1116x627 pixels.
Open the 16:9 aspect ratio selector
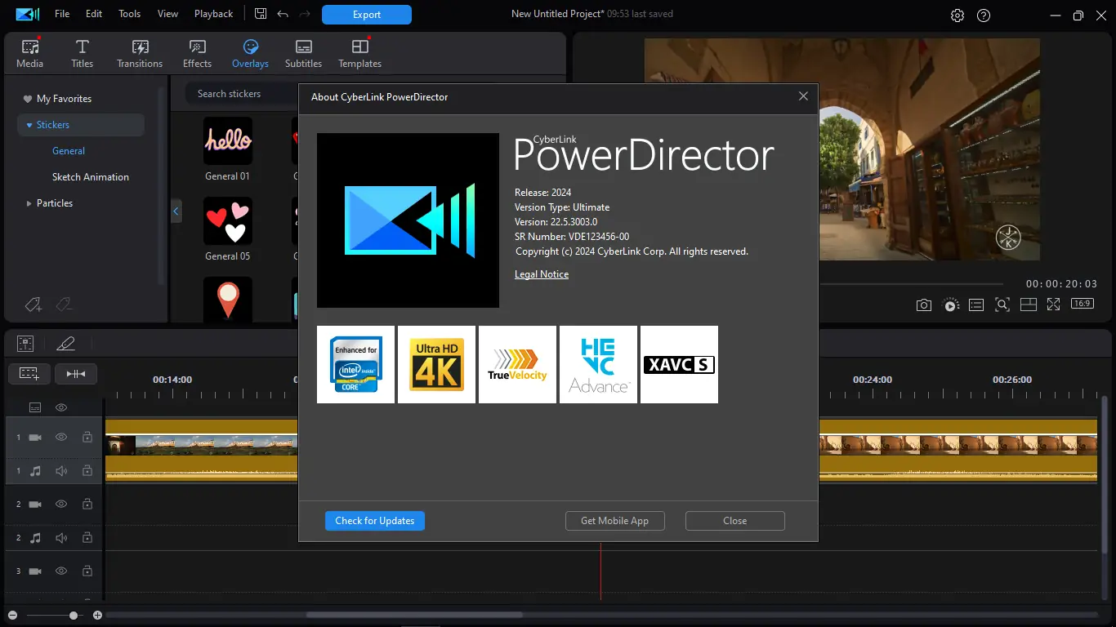pyautogui.click(x=1083, y=304)
